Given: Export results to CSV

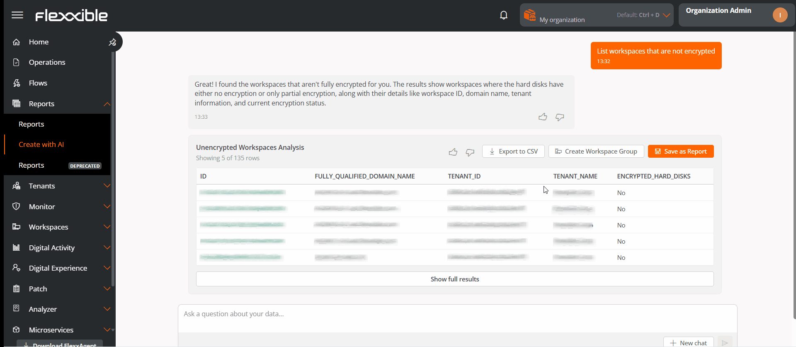Looking at the screenshot, I should 513,152.
